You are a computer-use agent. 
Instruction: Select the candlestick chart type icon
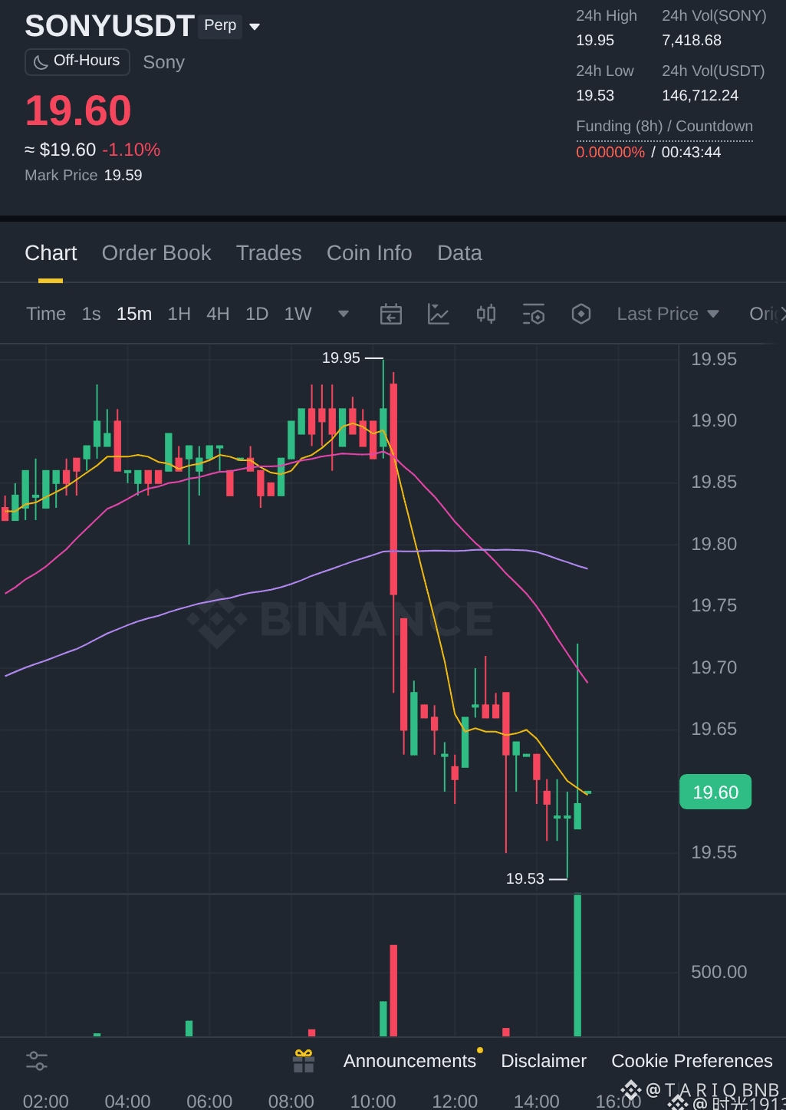(x=486, y=314)
